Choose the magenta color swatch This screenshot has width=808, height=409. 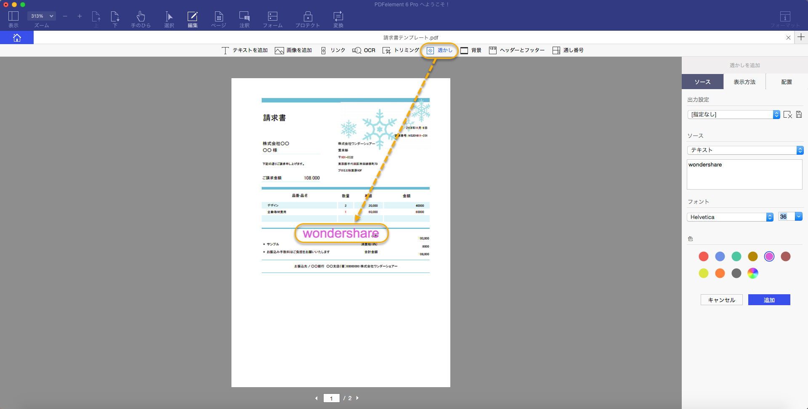click(769, 256)
